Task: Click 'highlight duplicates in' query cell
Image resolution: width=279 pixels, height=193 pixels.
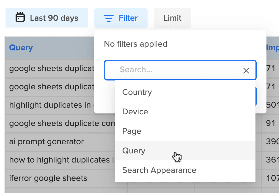Action: pyautogui.click(x=50, y=105)
